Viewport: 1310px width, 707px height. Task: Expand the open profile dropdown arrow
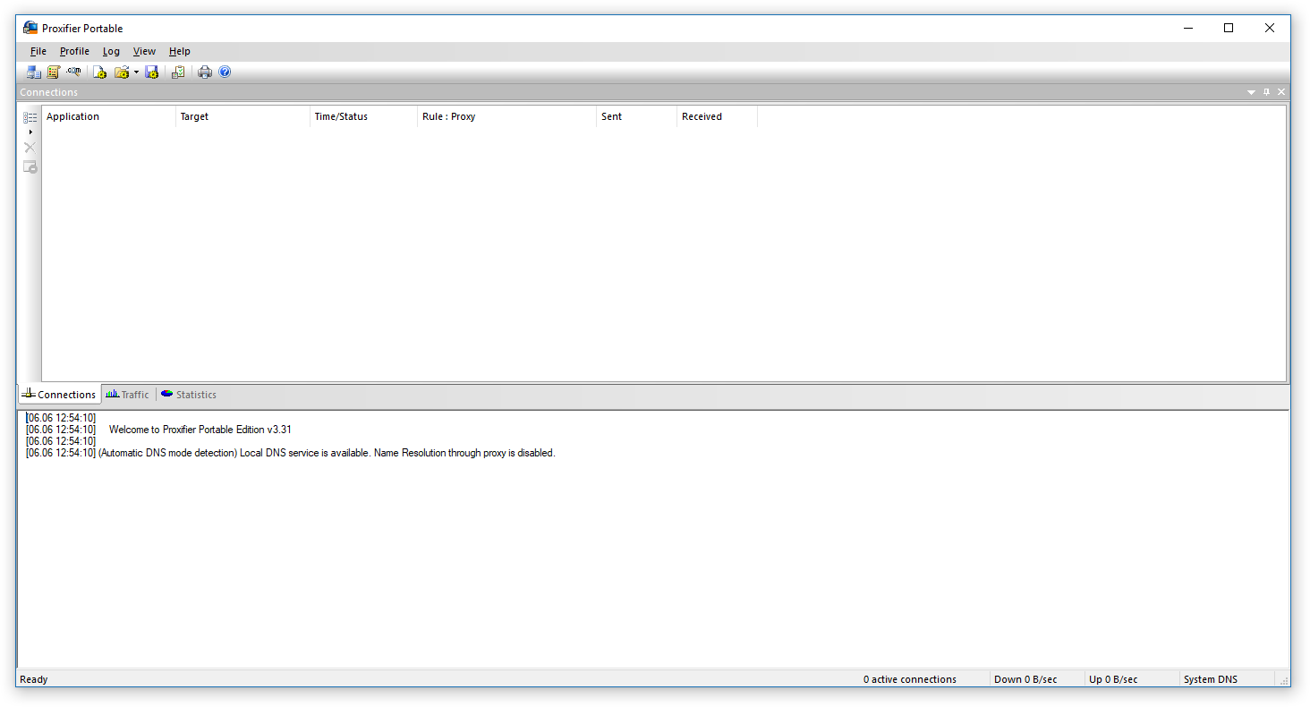tap(136, 72)
